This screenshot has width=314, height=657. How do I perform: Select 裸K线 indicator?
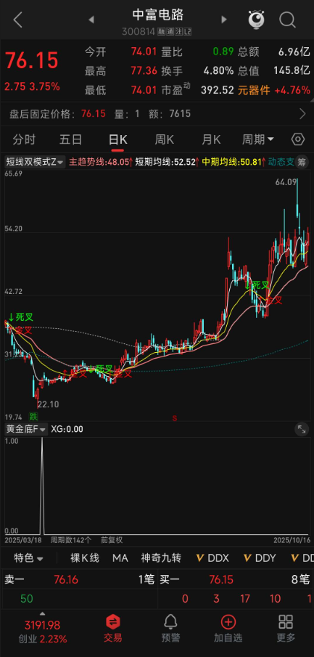(85, 558)
